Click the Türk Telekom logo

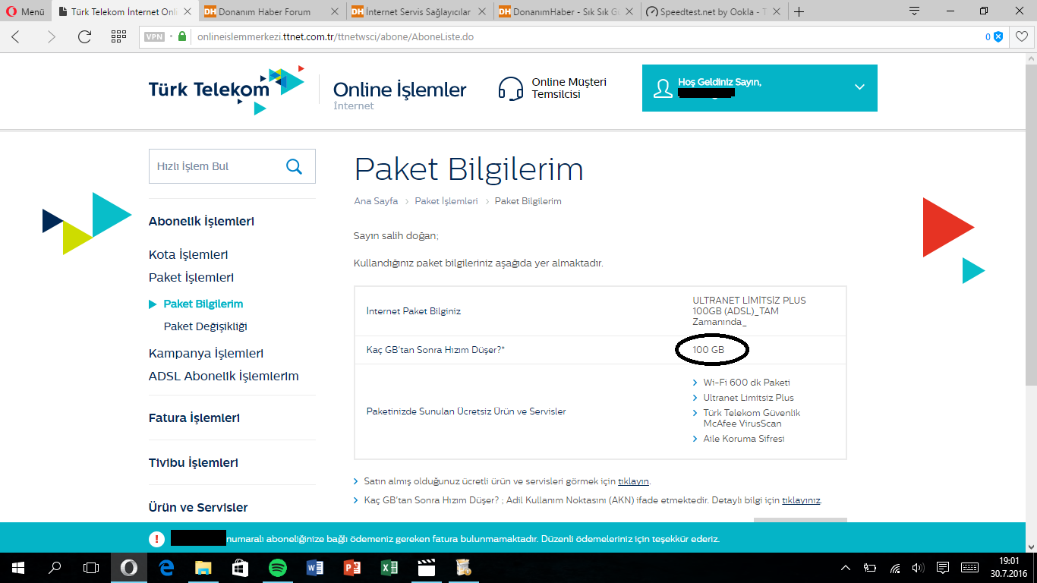[226, 90]
